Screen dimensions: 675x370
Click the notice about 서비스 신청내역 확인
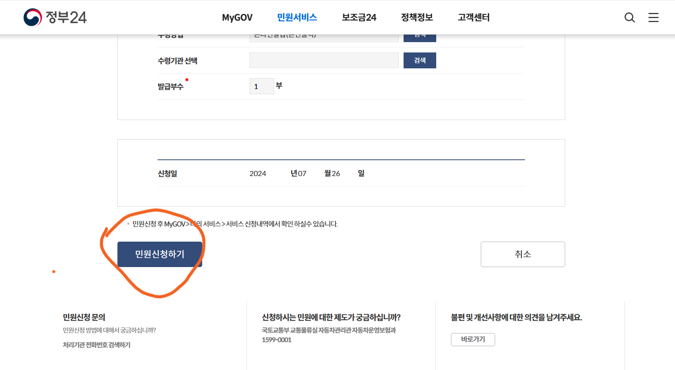point(235,224)
